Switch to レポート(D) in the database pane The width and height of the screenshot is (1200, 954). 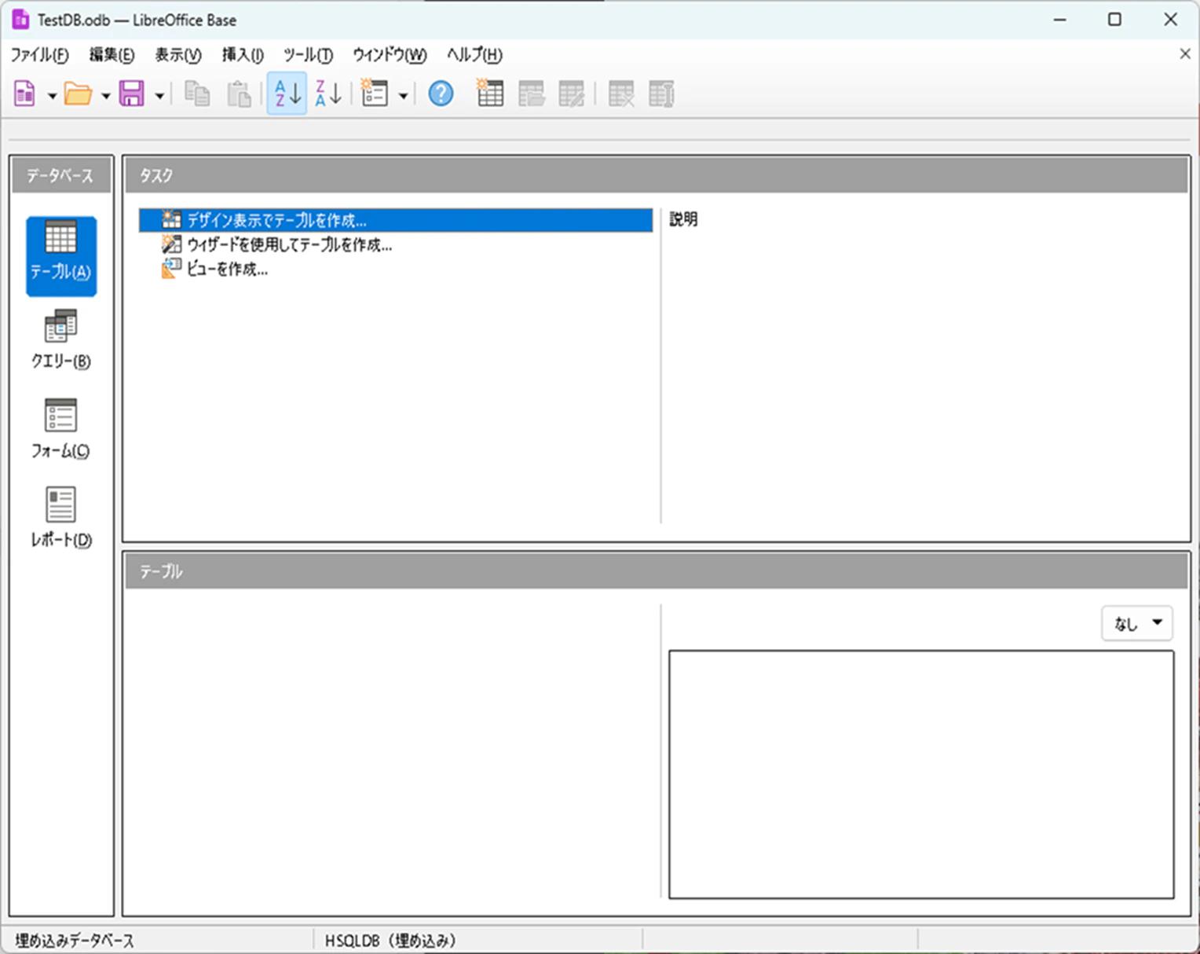61,518
